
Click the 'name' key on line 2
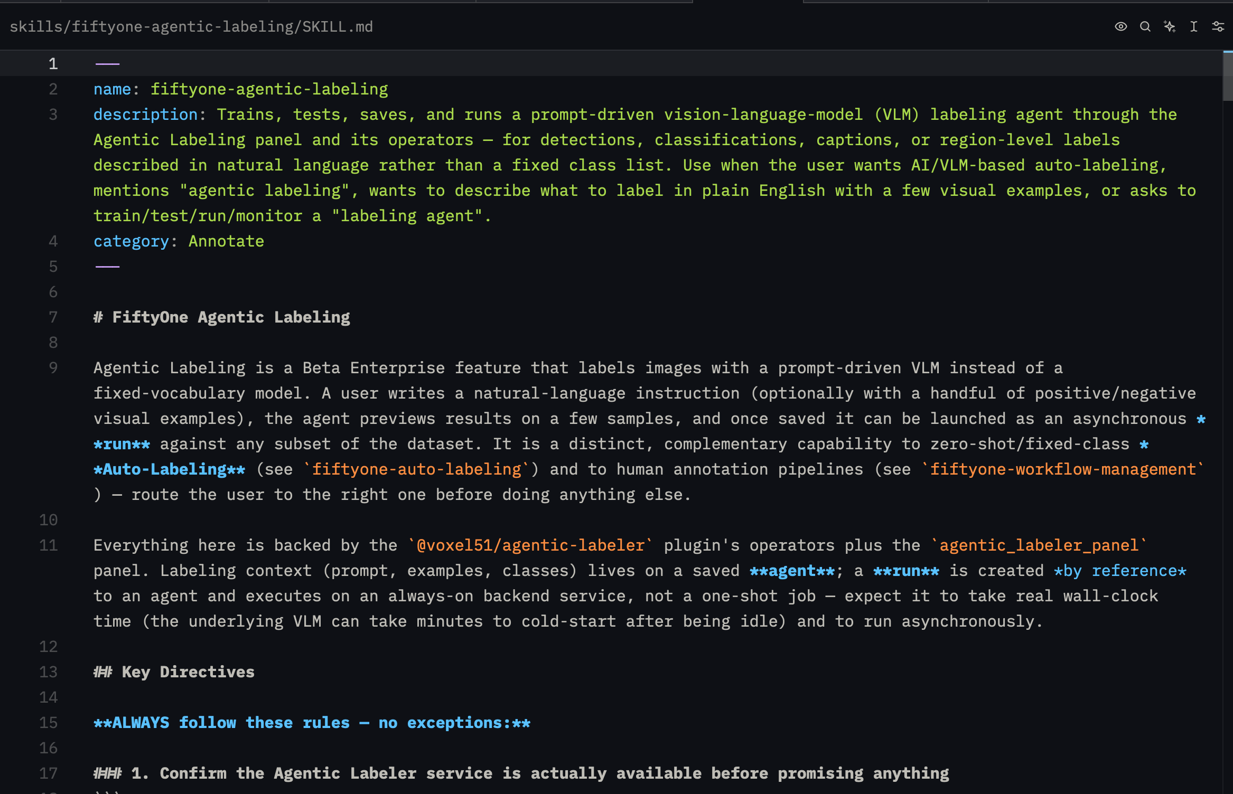pyautogui.click(x=112, y=89)
